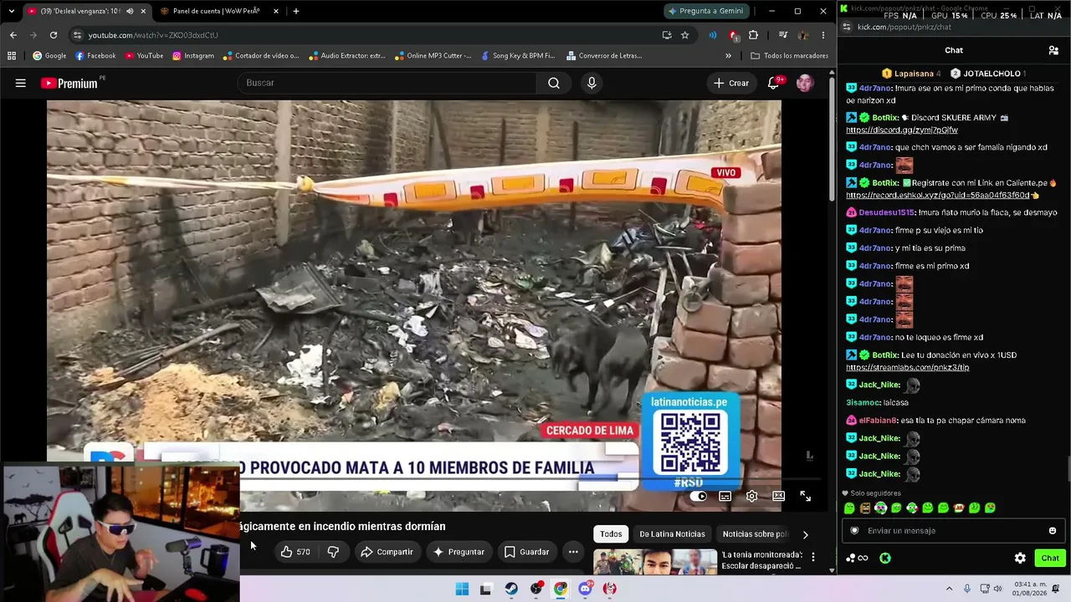Go to YouTube Premium home logo
Viewport: 1071px width, 602px height.
pos(69,83)
